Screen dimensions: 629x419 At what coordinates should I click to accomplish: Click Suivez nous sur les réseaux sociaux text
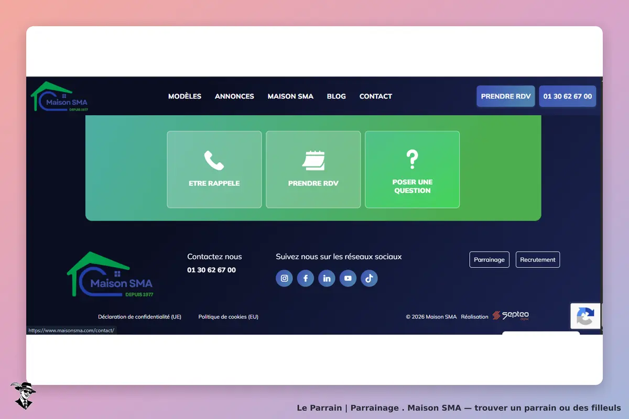point(339,257)
